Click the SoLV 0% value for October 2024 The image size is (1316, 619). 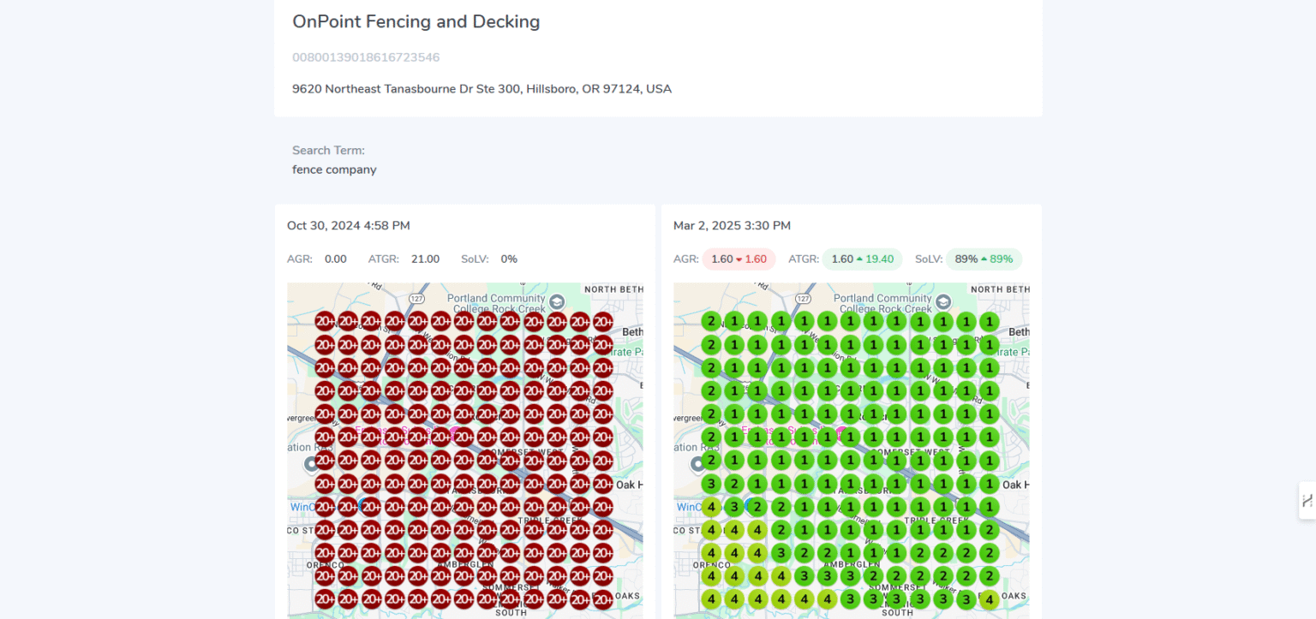coord(509,259)
